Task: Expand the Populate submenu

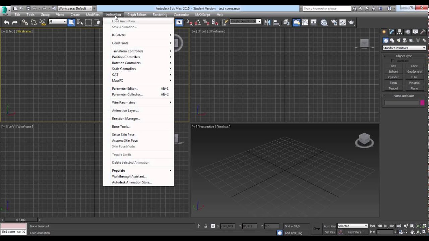Action: (138, 171)
